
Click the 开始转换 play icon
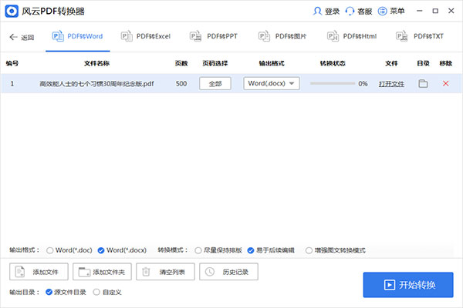tap(390, 285)
